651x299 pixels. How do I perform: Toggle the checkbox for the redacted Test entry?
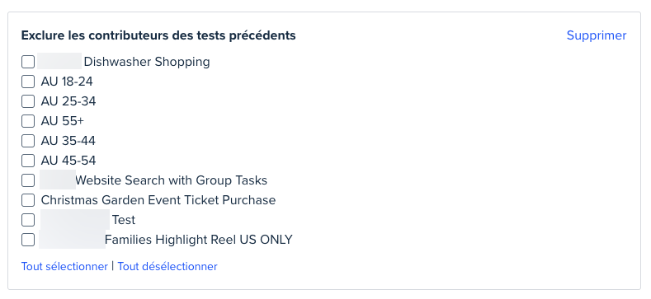click(x=28, y=220)
